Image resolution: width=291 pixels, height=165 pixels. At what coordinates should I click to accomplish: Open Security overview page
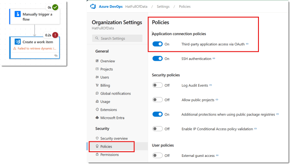point(114,138)
